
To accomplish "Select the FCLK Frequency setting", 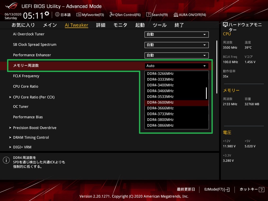I will click(26, 76).
